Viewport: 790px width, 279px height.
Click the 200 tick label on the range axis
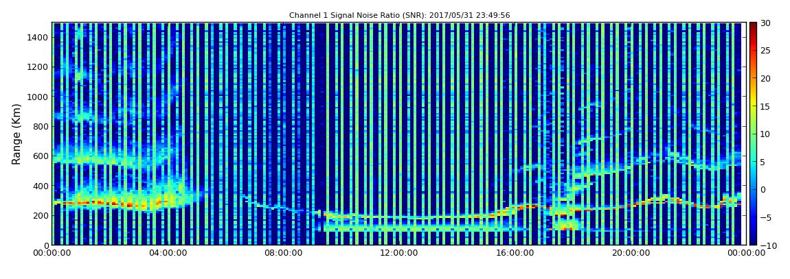coord(41,216)
